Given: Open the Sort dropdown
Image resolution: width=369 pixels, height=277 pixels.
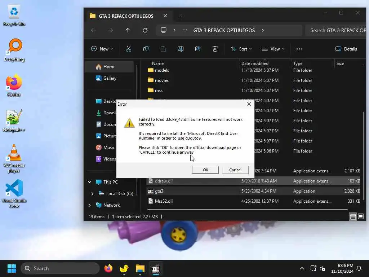Looking at the screenshot, I should [x=241, y=49].
